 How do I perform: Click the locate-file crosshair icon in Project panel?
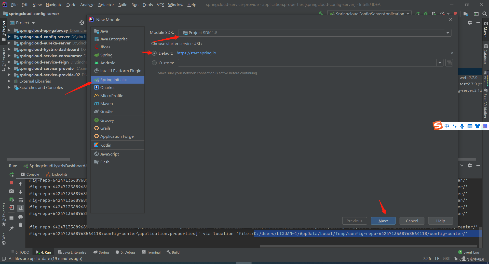[x=81, y=23]
